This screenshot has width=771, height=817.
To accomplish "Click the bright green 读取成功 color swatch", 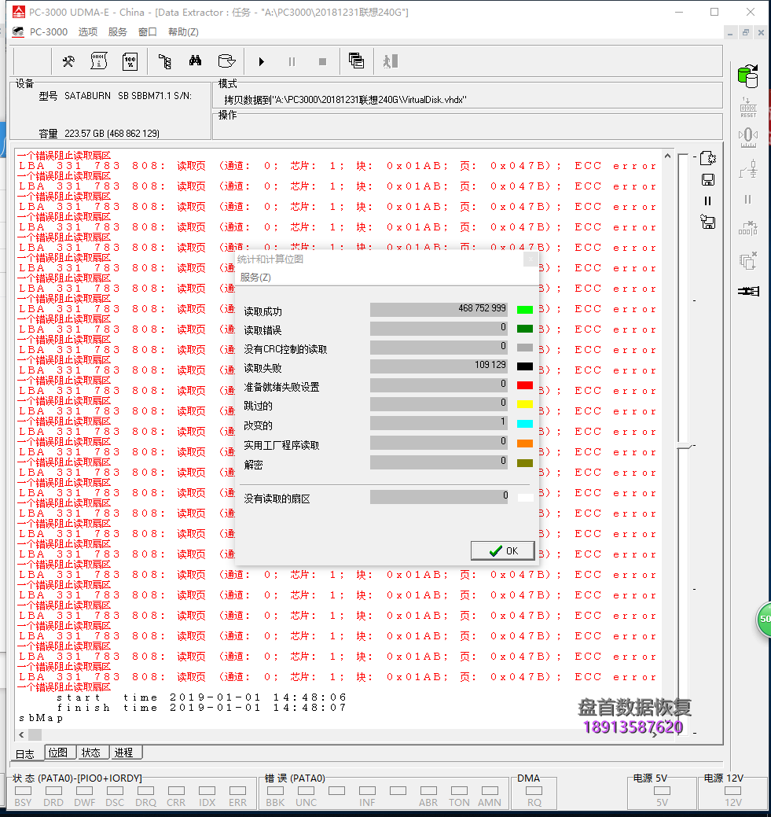I will coord(524,310).
